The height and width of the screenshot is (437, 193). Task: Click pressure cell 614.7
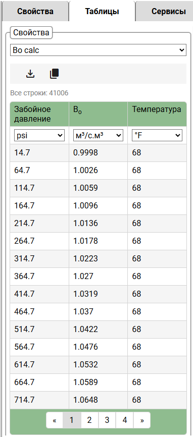tap(39, 364)
